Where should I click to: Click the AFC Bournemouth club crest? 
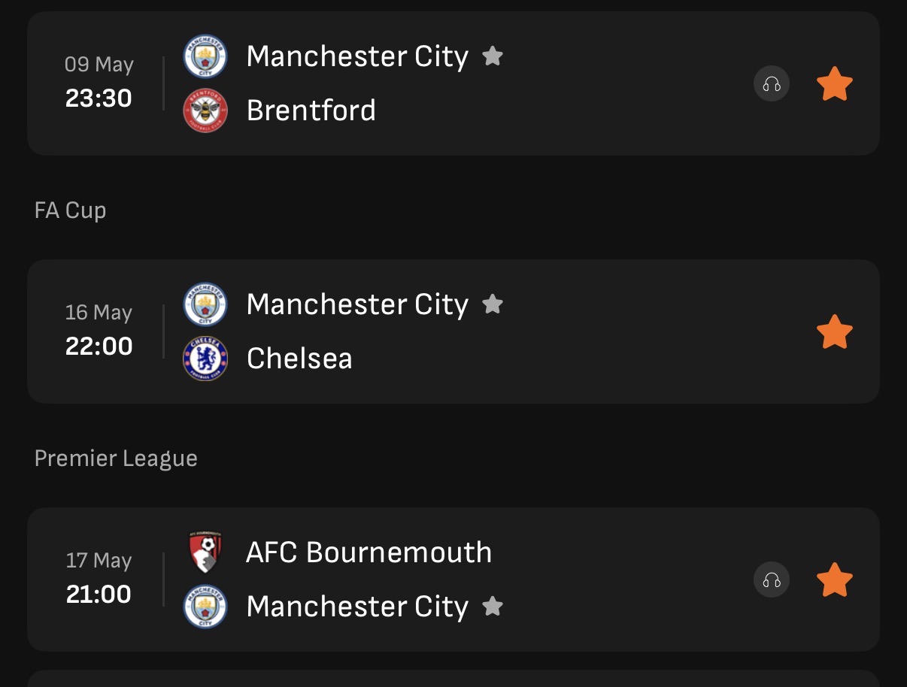[x=205, y=552]
